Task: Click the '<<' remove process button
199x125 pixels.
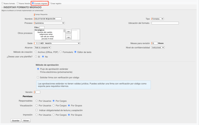Action: (x=68, y=37)
